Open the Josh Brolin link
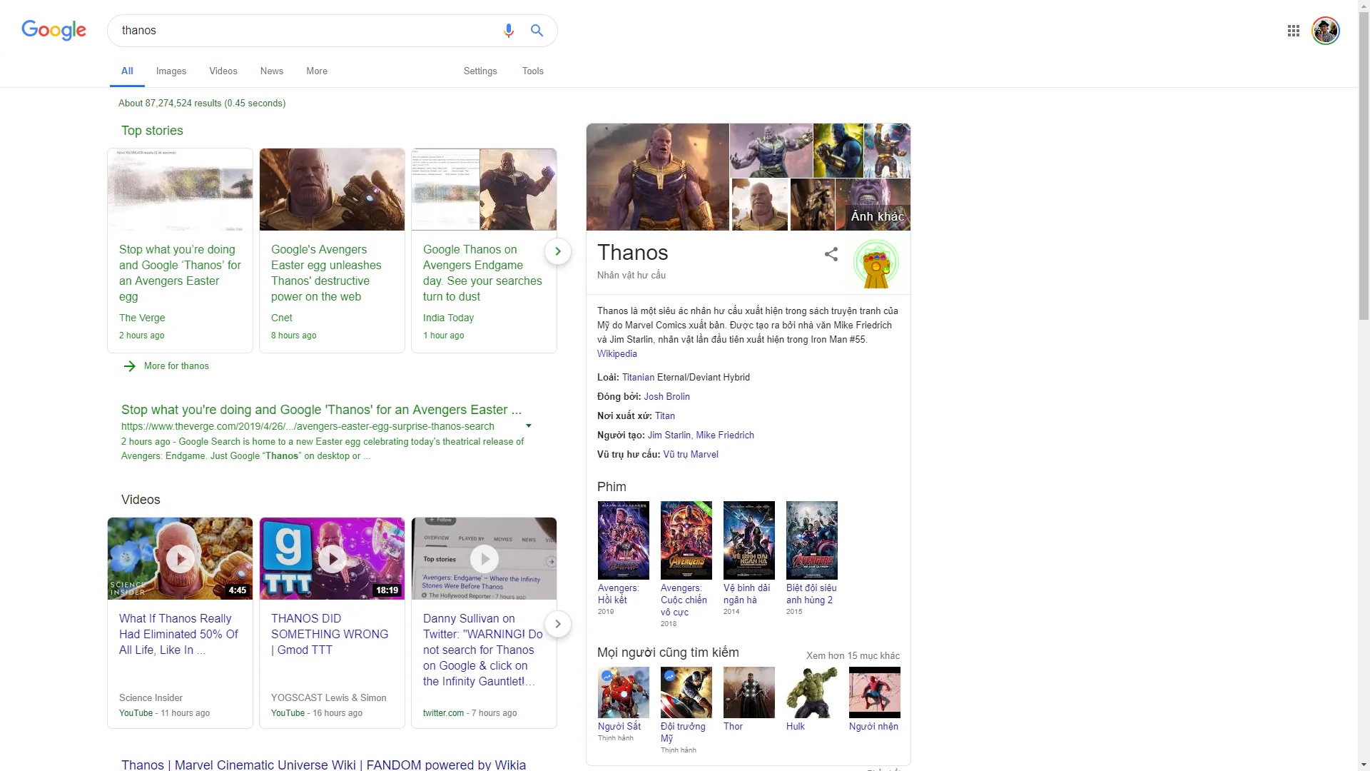 tap(667, 397)
